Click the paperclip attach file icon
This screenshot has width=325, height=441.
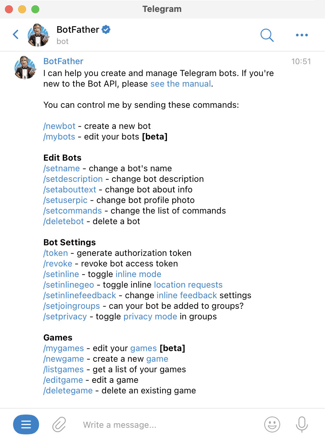[x=59, y=424]
